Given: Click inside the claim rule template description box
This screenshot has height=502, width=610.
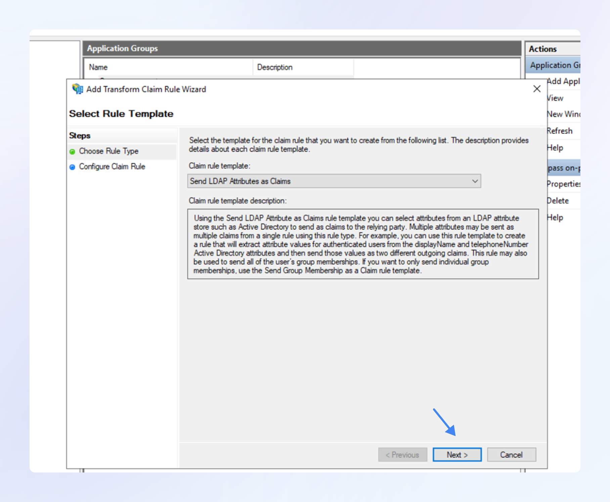Looking at the screenshot, I should click(363, 244).
